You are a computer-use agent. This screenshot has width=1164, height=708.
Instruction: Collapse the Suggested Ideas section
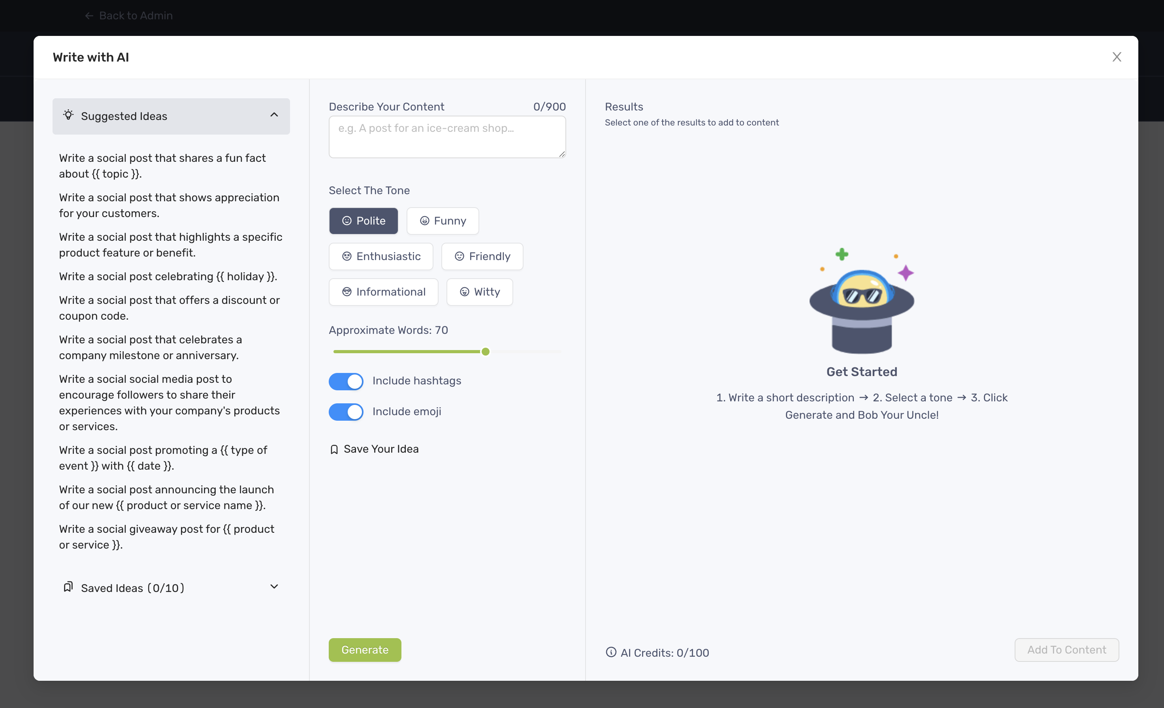tap(274, 115)
